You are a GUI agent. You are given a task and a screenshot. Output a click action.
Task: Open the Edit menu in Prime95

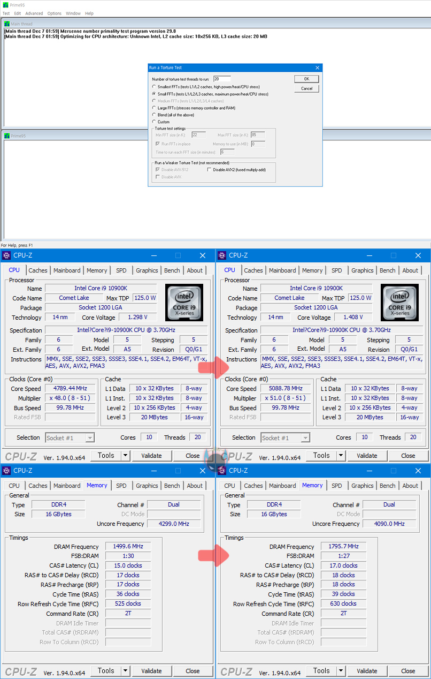18,13
